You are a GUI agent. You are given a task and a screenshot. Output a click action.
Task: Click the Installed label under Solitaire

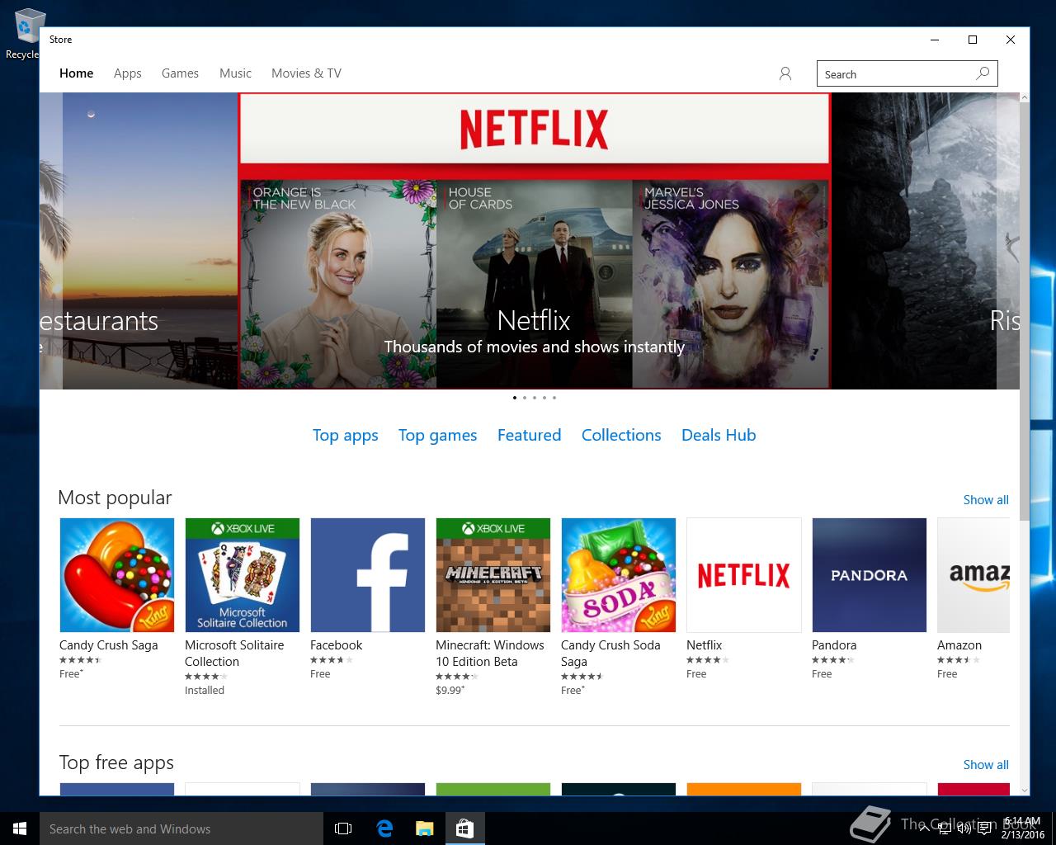click(205, 690)
